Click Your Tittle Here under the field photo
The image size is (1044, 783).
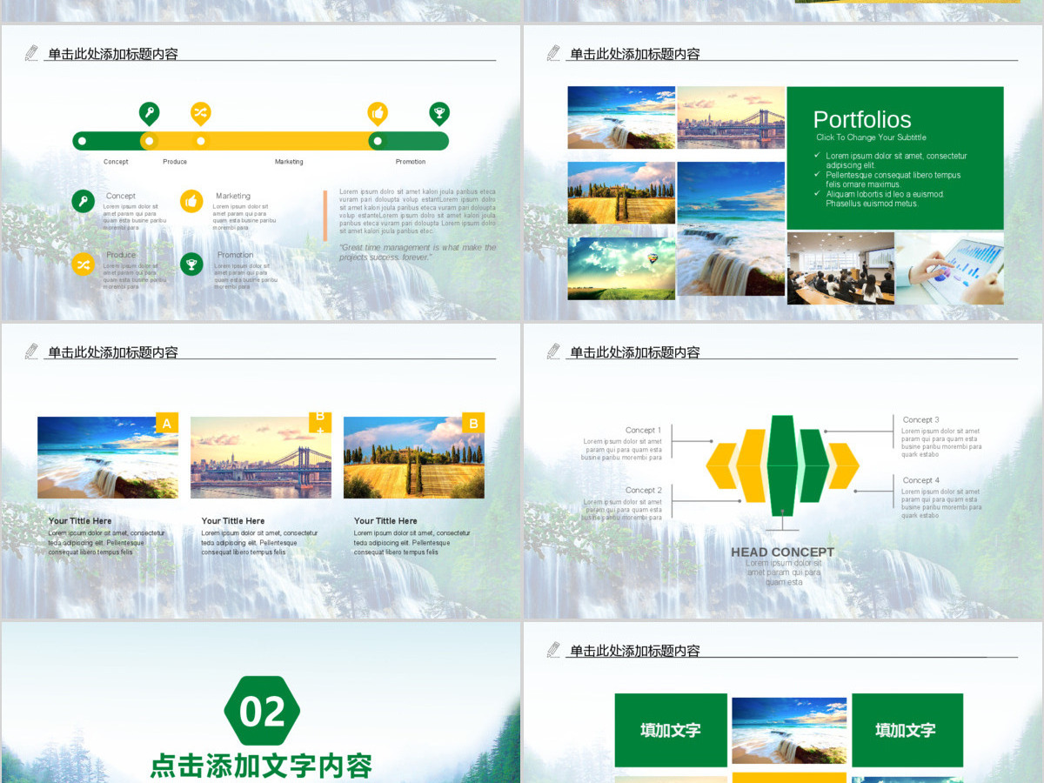tap(385, 521)
